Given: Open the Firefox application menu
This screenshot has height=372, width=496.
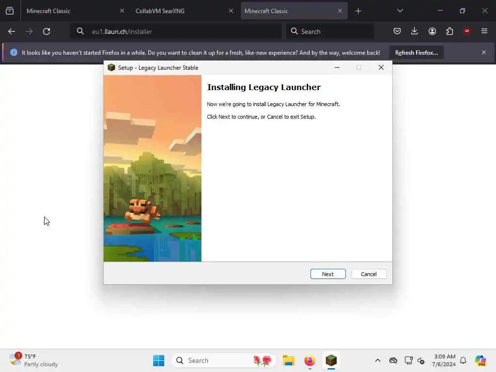Looking at the screenshot, I should point(484,31).
